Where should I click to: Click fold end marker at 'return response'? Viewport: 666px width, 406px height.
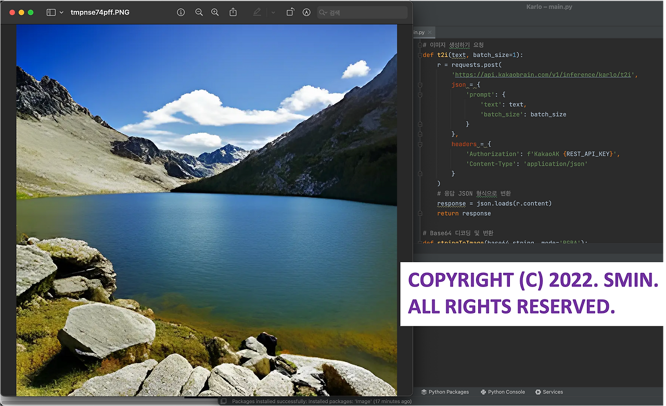click(x=419, y=213)
